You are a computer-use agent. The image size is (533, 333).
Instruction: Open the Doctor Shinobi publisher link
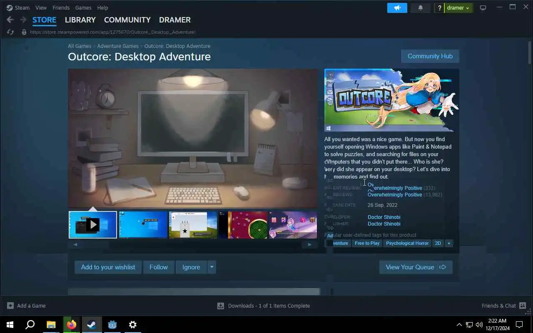384,224
